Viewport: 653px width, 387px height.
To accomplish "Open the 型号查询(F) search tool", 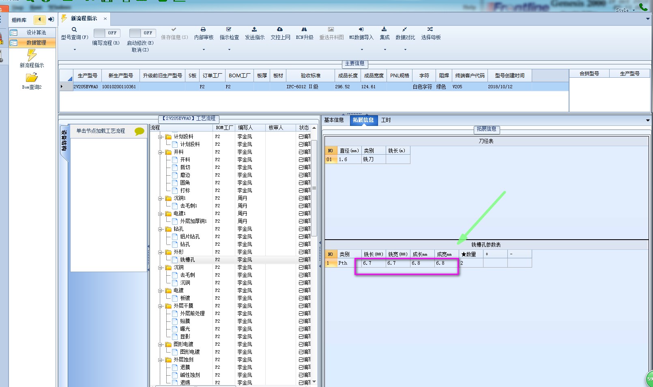I will pos(74,30).
